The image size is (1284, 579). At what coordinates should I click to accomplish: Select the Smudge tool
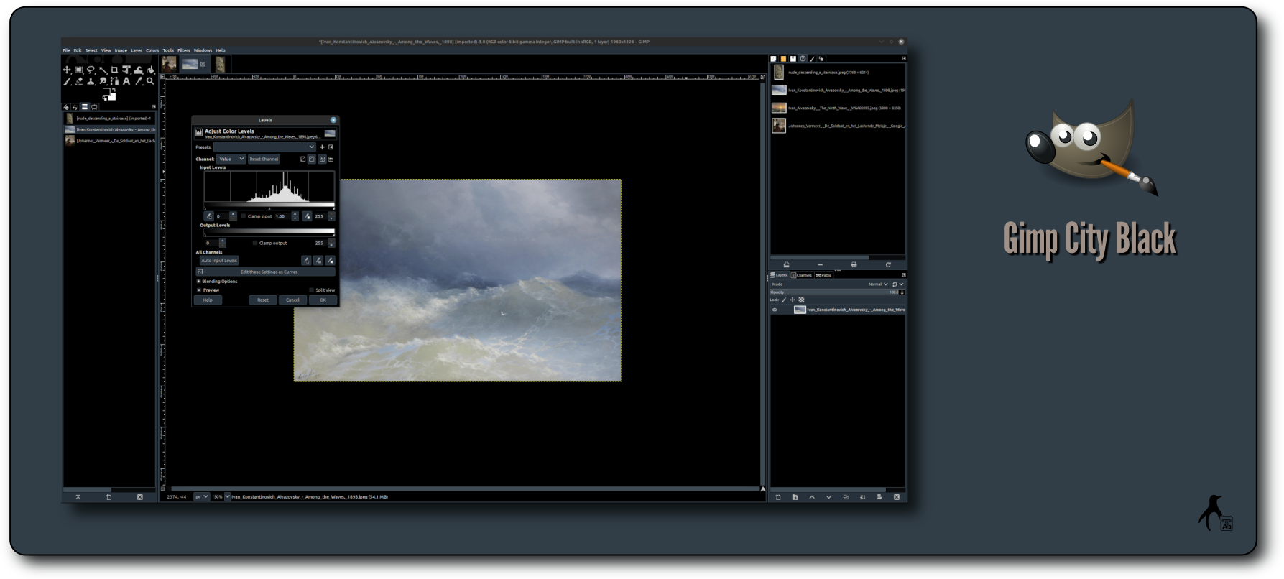(x=103, y=81)
